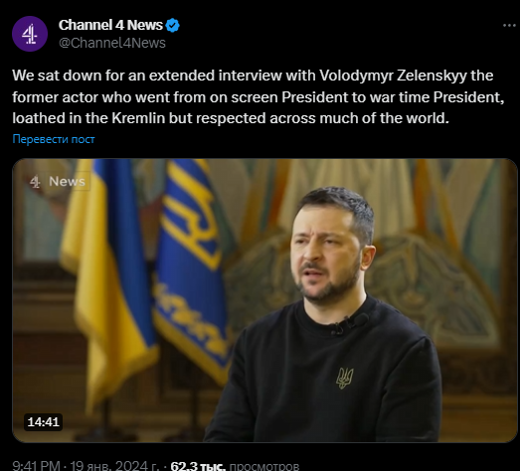Image resolution: width=520 pixels, height=471 pixels.
Task: Click the trident emblem on the black sweater
Action: (x=345, y=378)
